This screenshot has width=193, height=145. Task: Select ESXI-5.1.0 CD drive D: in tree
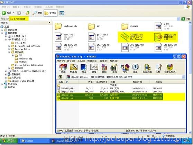(27, 71)
